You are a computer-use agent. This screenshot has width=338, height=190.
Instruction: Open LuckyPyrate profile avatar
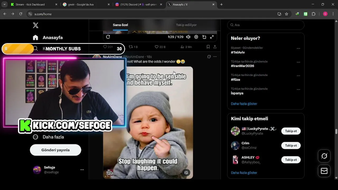coord(235,131)
